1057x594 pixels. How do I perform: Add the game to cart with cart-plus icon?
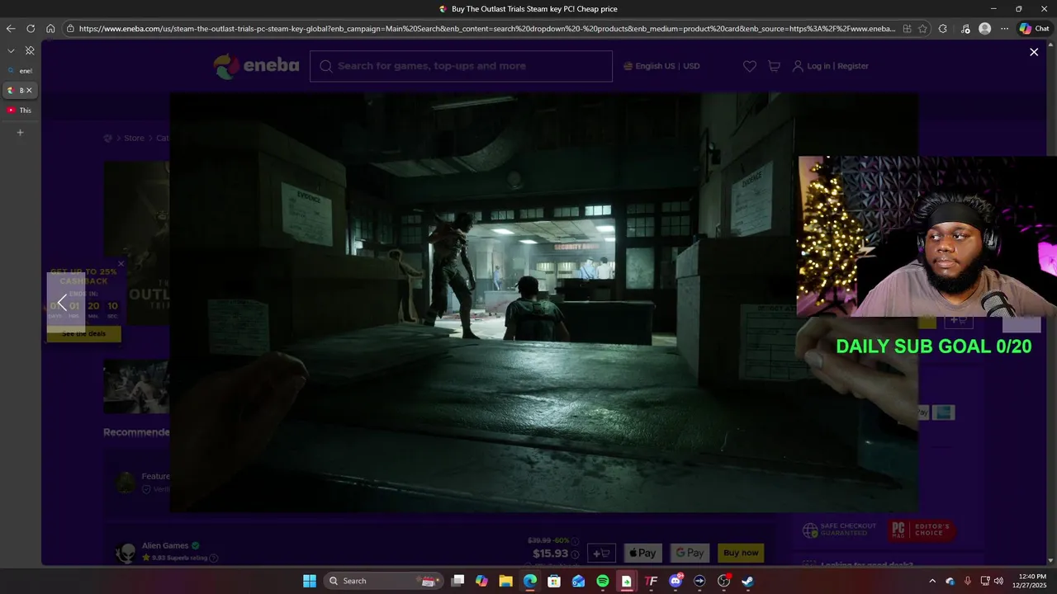tap(602, 553)
